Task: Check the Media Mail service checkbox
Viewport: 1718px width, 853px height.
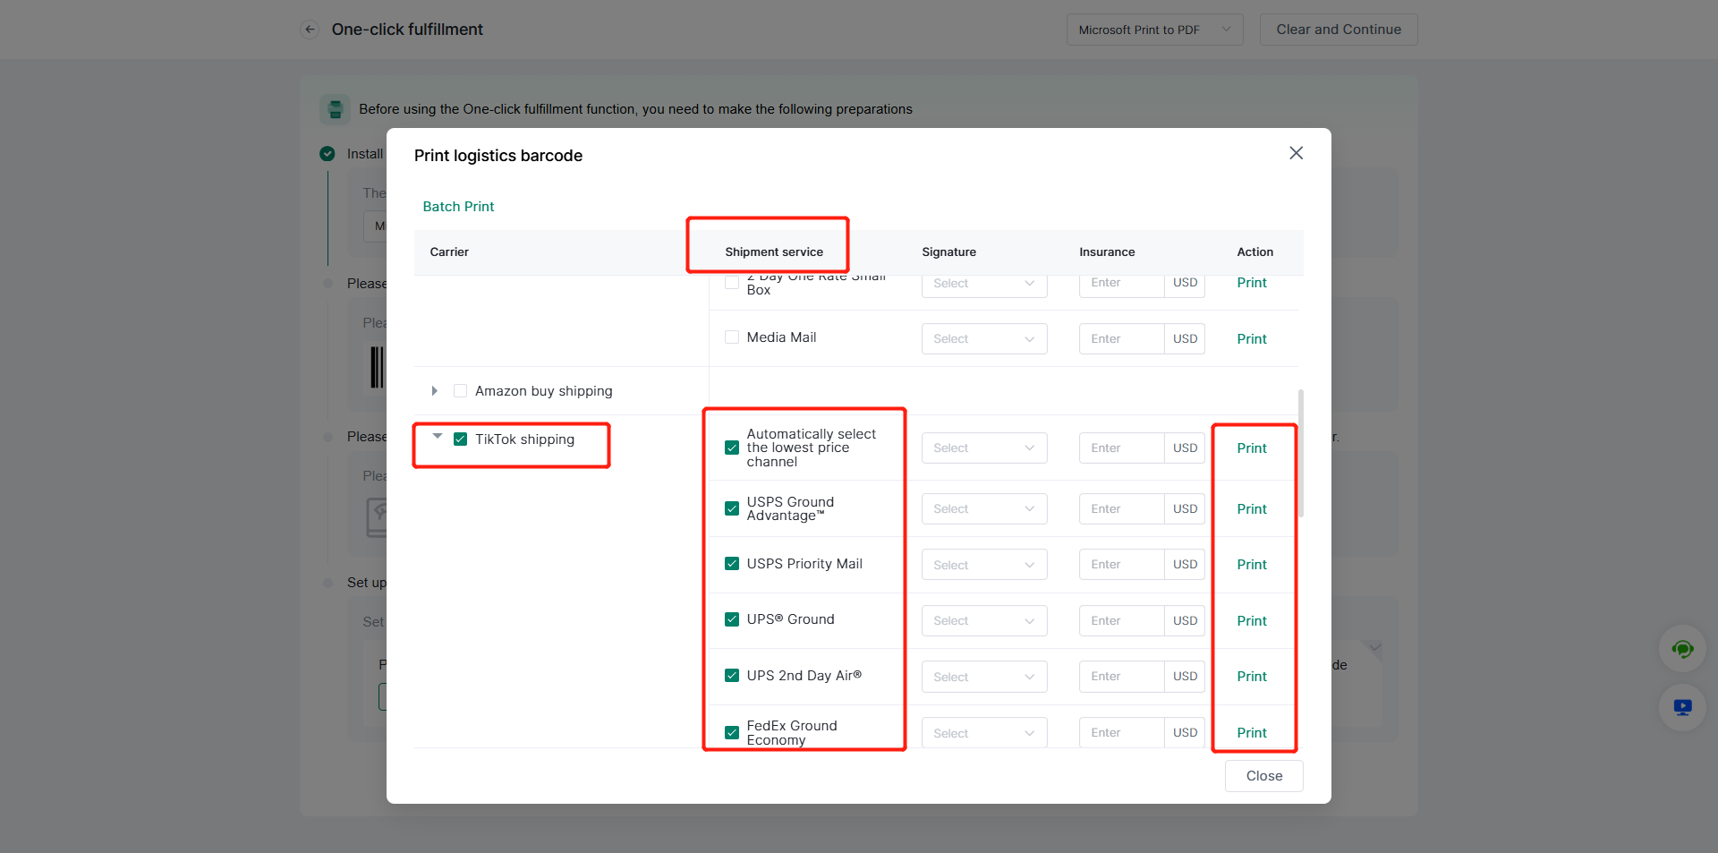Action: point(732,337)
